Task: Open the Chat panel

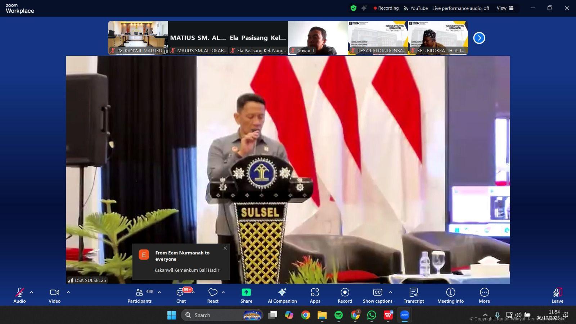Action: [181, 295]
